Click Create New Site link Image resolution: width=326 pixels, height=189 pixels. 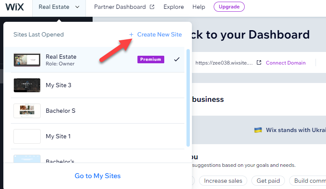[159, 34]
